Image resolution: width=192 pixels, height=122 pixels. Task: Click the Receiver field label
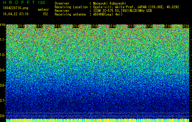(62, 11)
